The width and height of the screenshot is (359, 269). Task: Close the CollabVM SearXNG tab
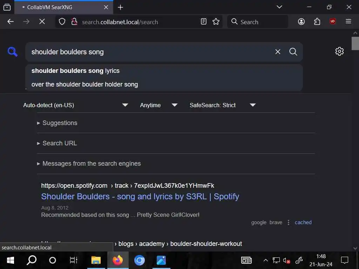click(106, 7)
